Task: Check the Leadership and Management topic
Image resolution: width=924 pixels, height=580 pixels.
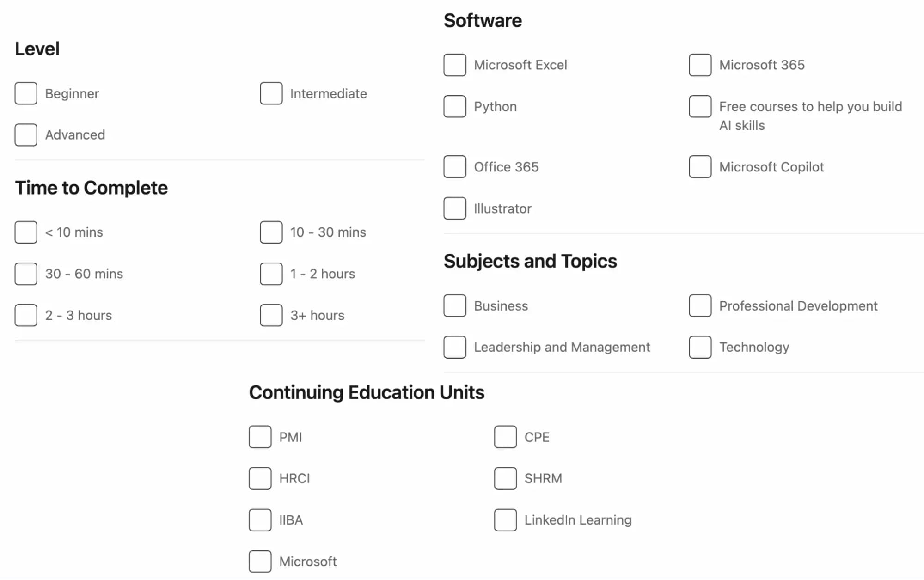Action: coord(454,347)
